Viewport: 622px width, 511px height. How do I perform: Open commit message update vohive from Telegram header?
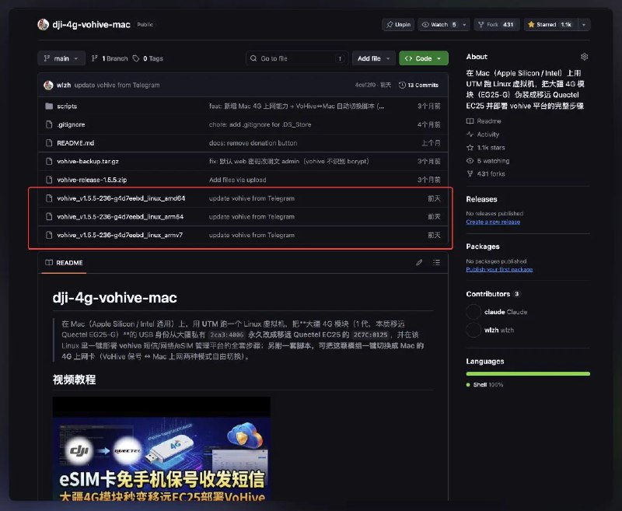[117, 85]
